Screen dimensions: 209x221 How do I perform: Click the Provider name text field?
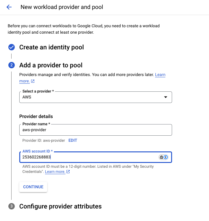click(x=95, y=130)
